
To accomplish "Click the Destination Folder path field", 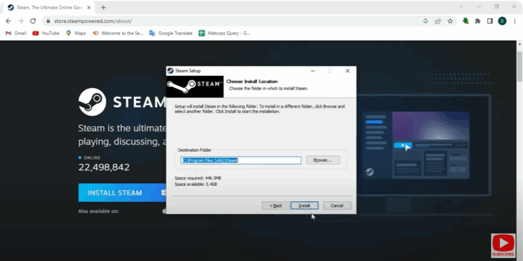I will 241,160.
